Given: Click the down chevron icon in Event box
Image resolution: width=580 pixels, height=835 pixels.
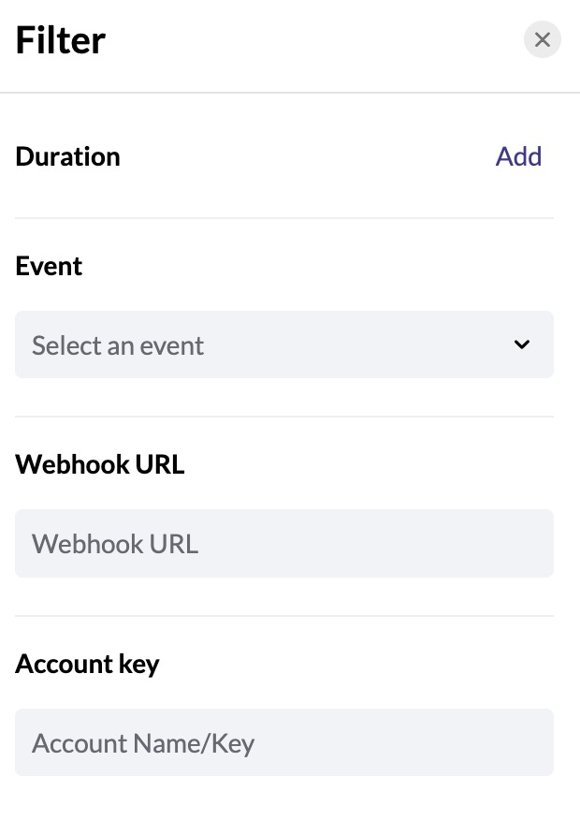Looking at the screenshot, I should (x=522, y=344).
